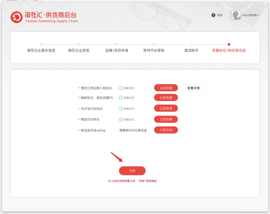Click the step circle above 填写企业资质
This screenshot has height=214, width=270.
[79, 44]
